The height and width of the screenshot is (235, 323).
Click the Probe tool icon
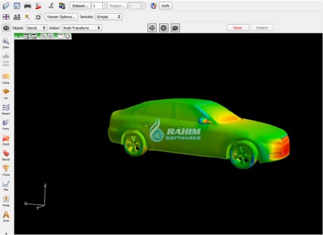pyautogui.click(x=6, y=199)
